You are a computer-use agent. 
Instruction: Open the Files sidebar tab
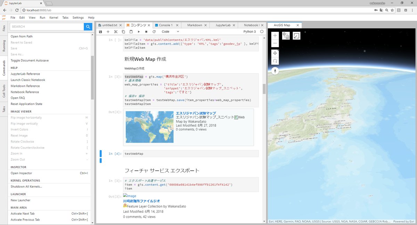(4, 28)
